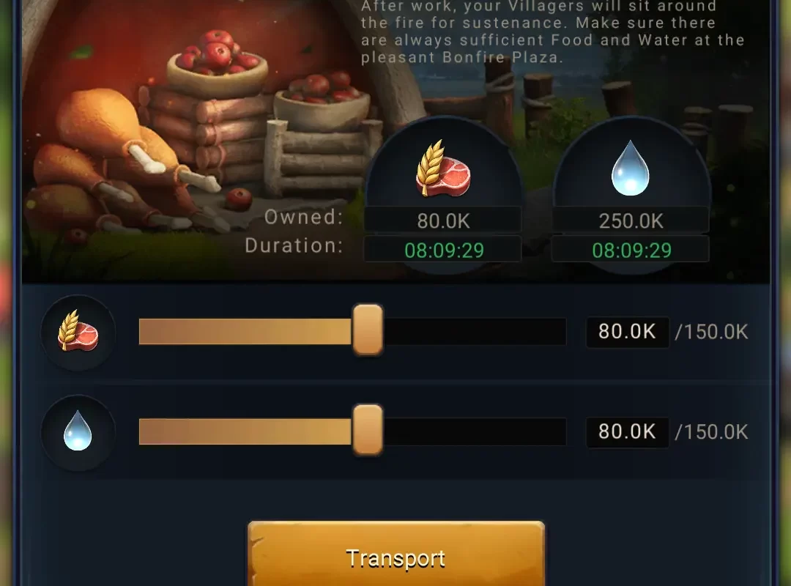Select the water drop icon beside second slider
Screen dimensions: 791x586
78,431
